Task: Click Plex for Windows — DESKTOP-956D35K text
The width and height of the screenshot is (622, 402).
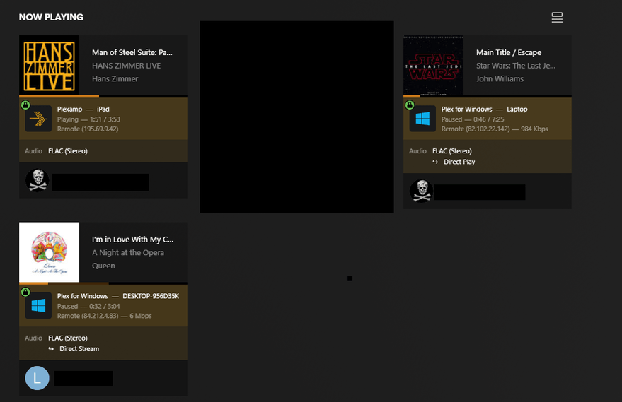Action: point(117,296)
